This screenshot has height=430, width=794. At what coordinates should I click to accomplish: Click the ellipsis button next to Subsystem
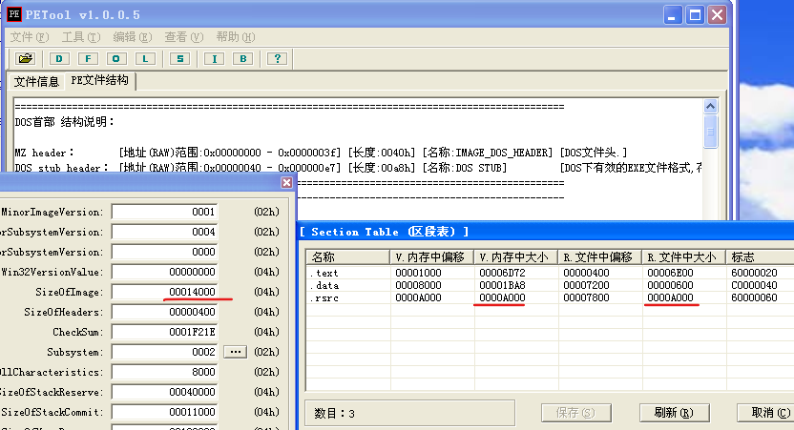pos(236,352)
